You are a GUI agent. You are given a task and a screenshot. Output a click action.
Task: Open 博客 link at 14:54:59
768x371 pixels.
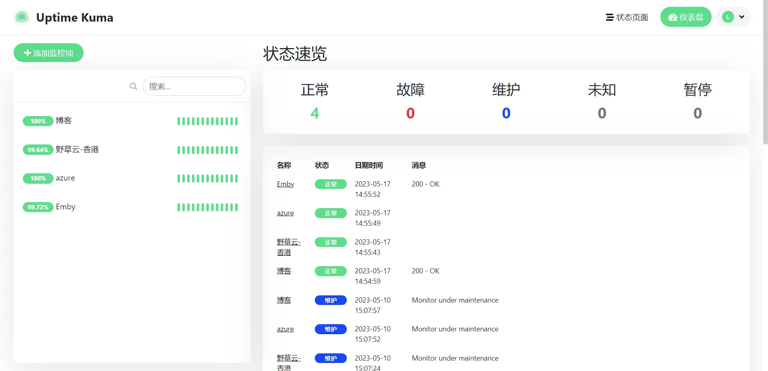tap(284, 271)
